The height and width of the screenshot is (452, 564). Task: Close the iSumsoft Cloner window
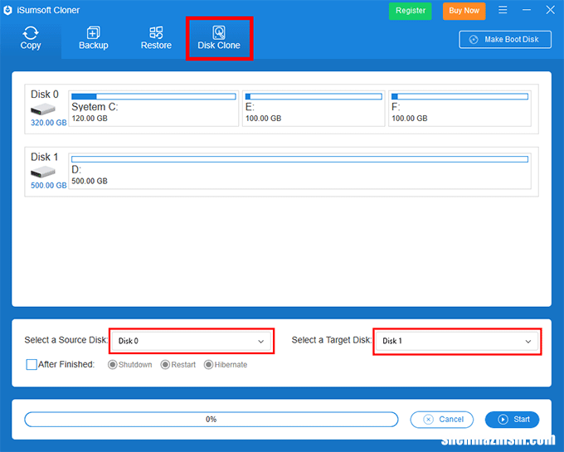[x=551, y=10]
